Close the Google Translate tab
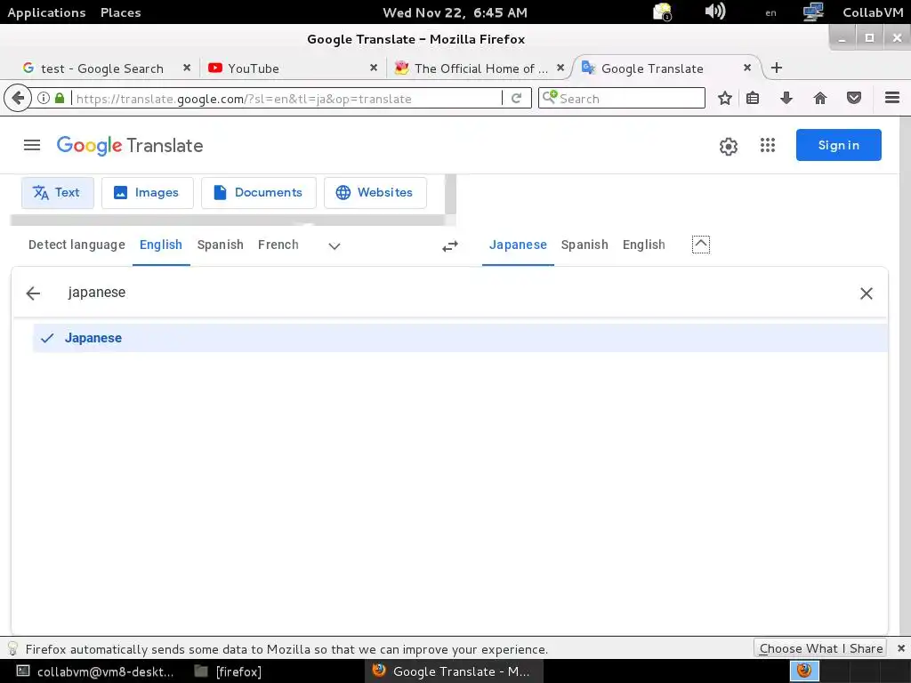The image size is (911, 683). pyautogui.click(x=747, y=68)
